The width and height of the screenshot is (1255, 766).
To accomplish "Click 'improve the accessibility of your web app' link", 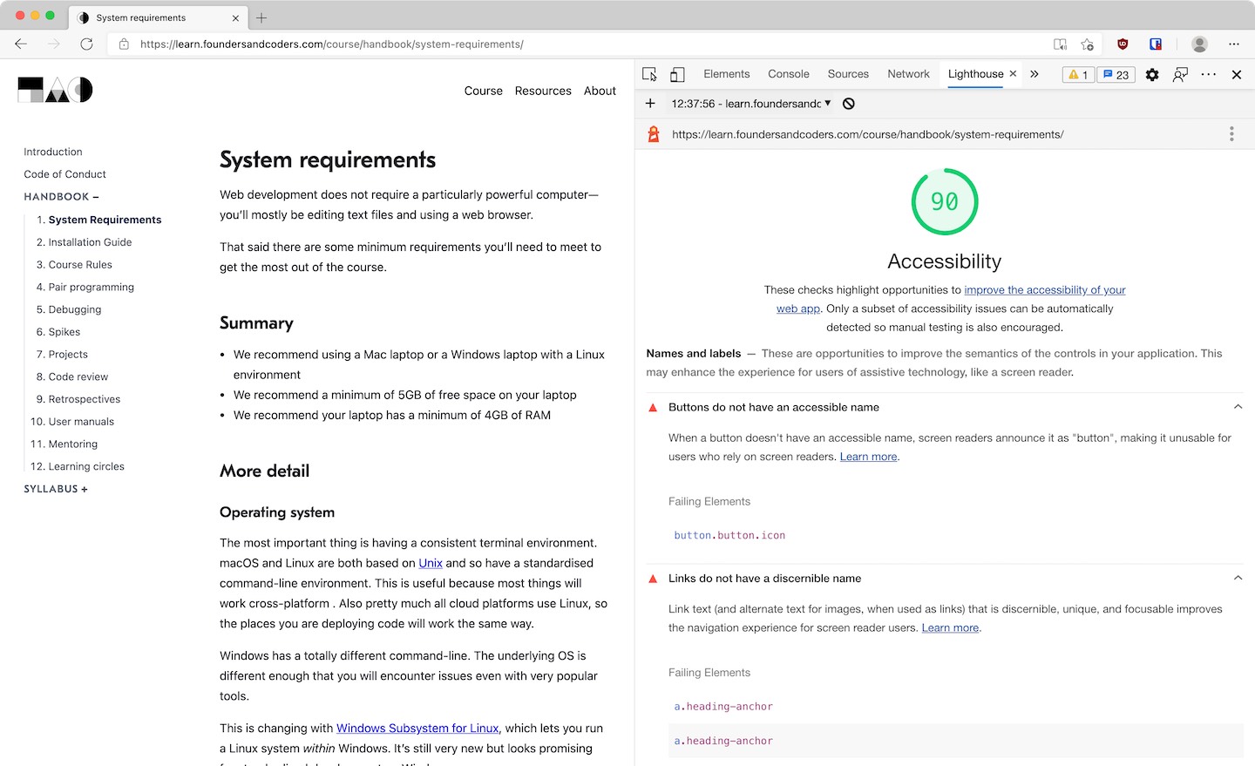I will [1044, 290].
